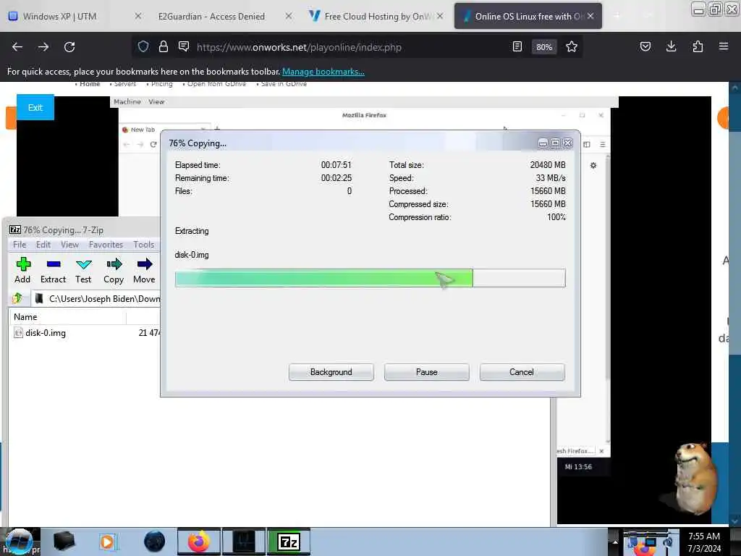Open the Firefox hamburger menu

point(724,46)
